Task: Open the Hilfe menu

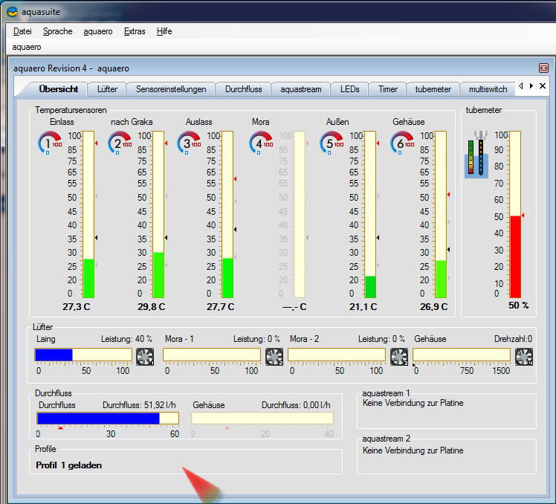Action: 164,31
